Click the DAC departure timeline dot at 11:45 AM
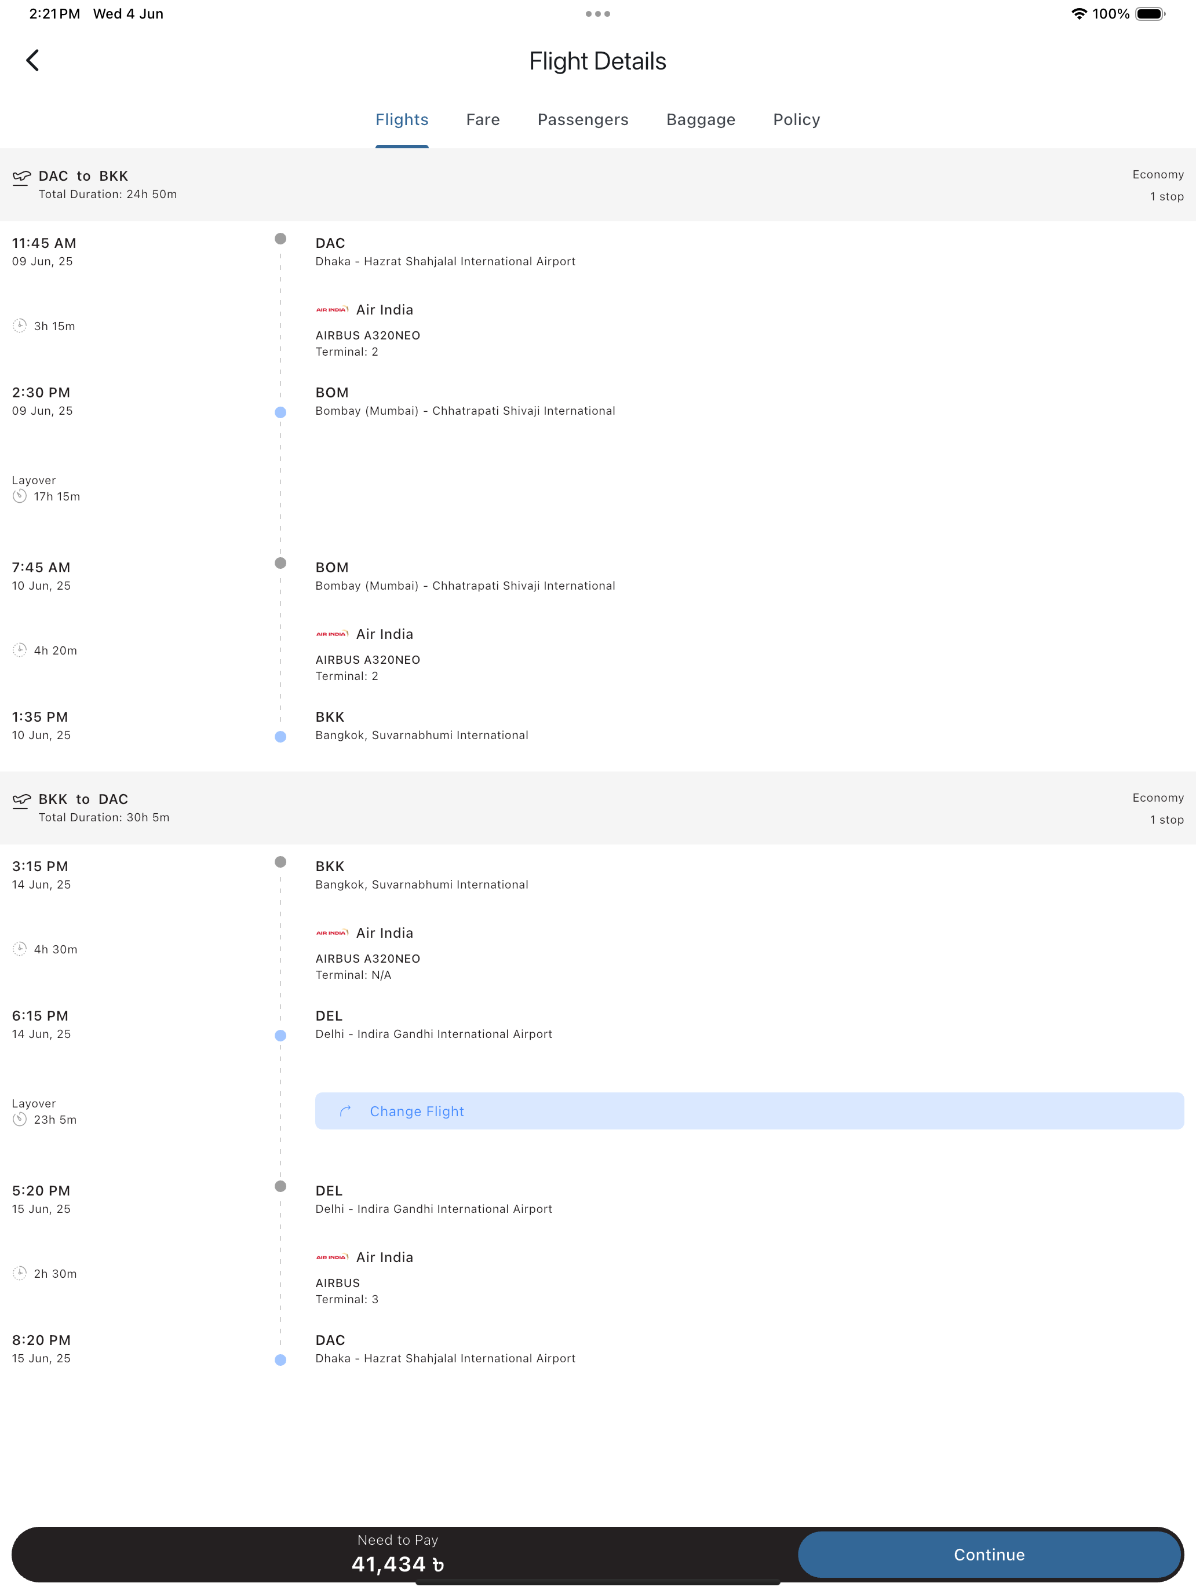 pyautogui.click(x=280, y=239)
